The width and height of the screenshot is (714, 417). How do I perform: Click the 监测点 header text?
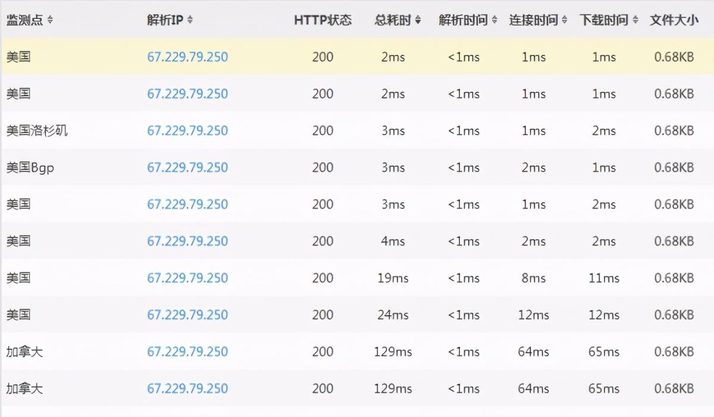coord(25,20)
